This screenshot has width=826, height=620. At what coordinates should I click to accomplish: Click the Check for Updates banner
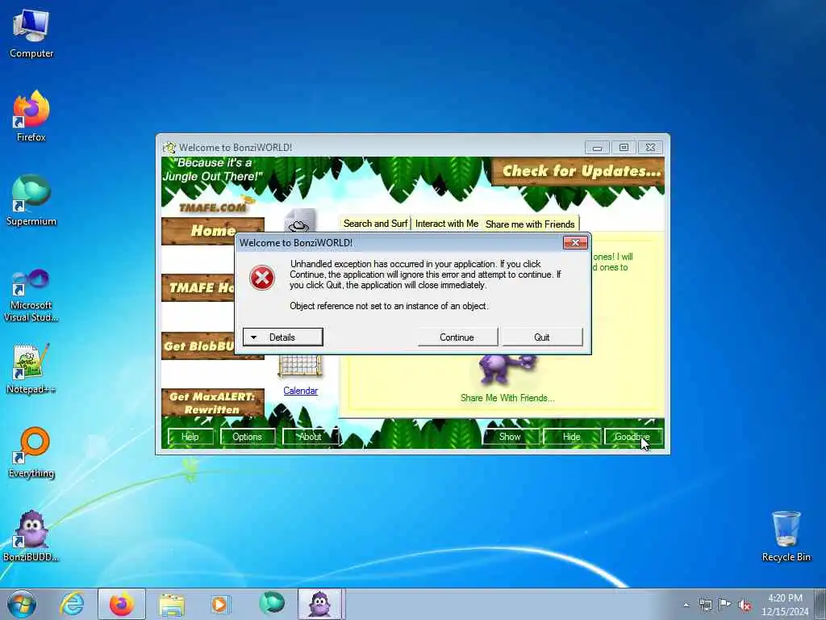click(578, 171)
